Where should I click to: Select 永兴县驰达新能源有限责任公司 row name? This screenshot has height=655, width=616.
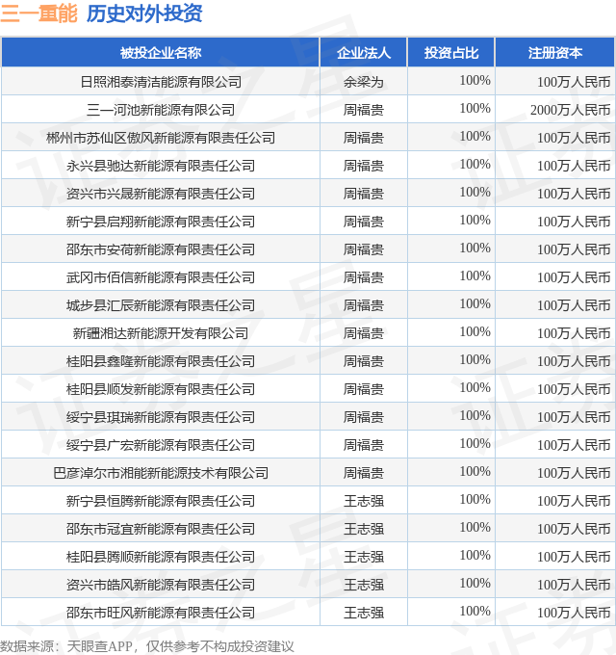point(161,166)
